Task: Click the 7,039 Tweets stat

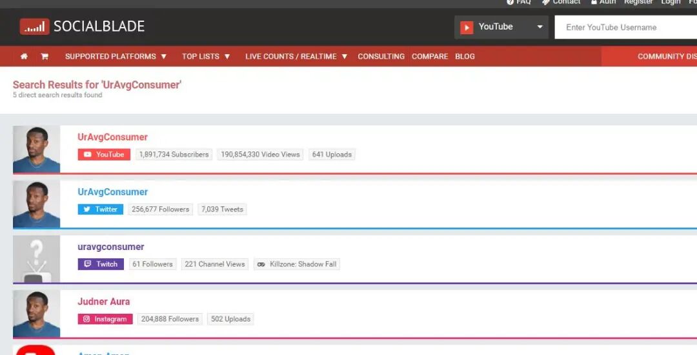Action: coord(222,209)
